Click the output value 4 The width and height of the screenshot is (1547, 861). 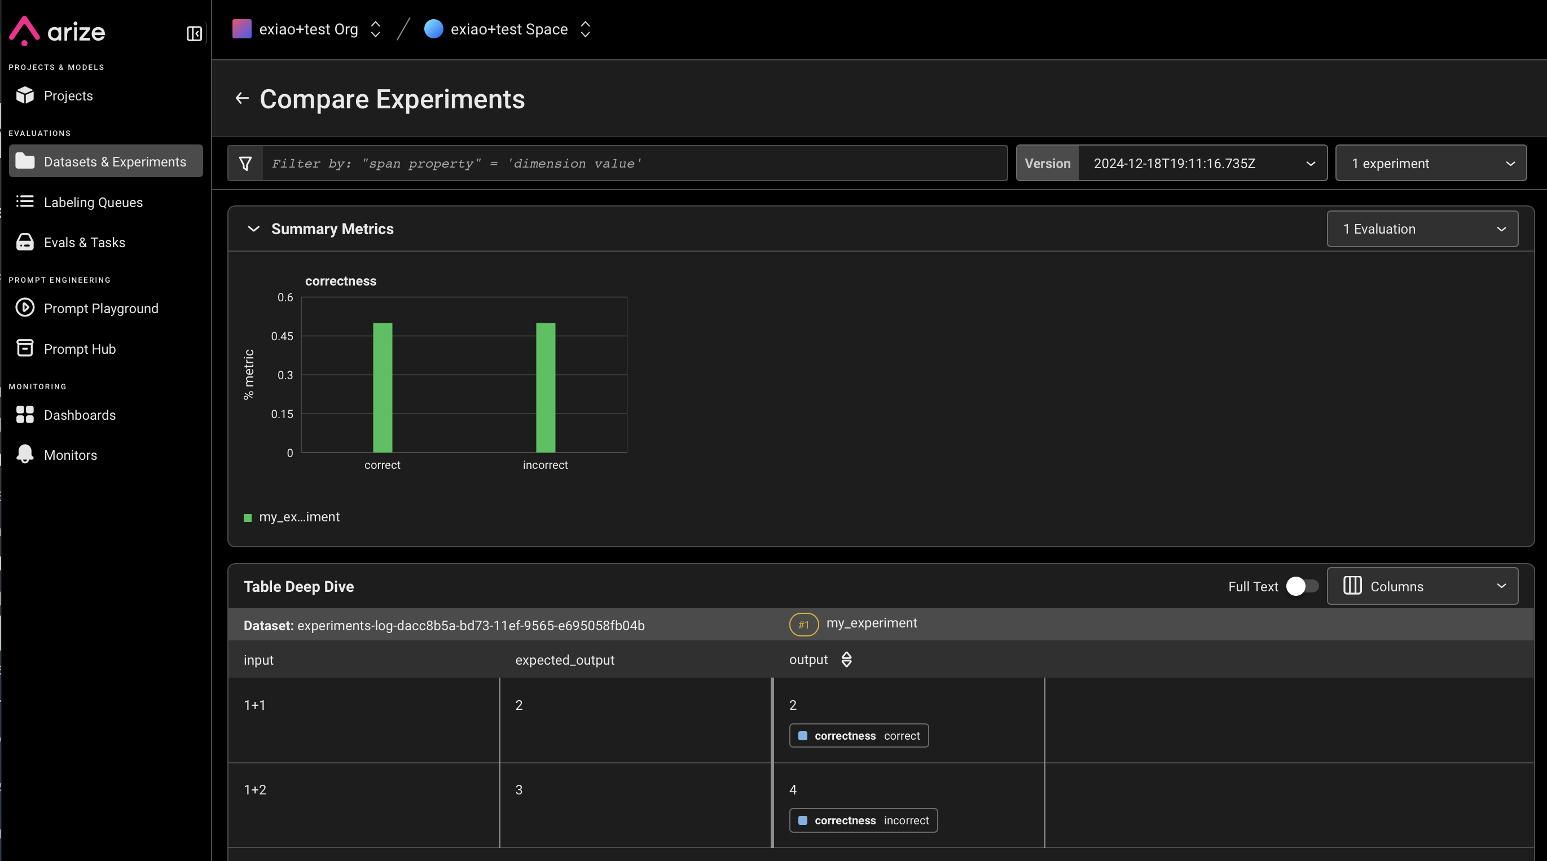[x=793, y=789]
